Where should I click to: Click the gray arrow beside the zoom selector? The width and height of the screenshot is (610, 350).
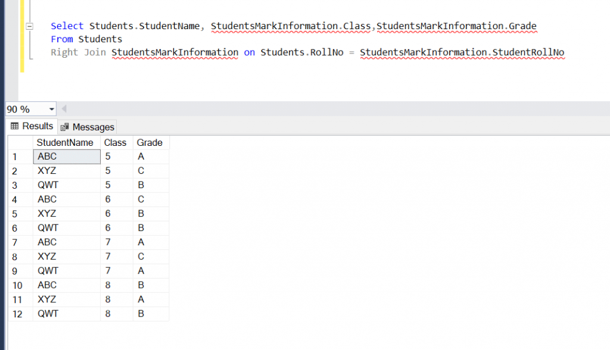point(64,108)
